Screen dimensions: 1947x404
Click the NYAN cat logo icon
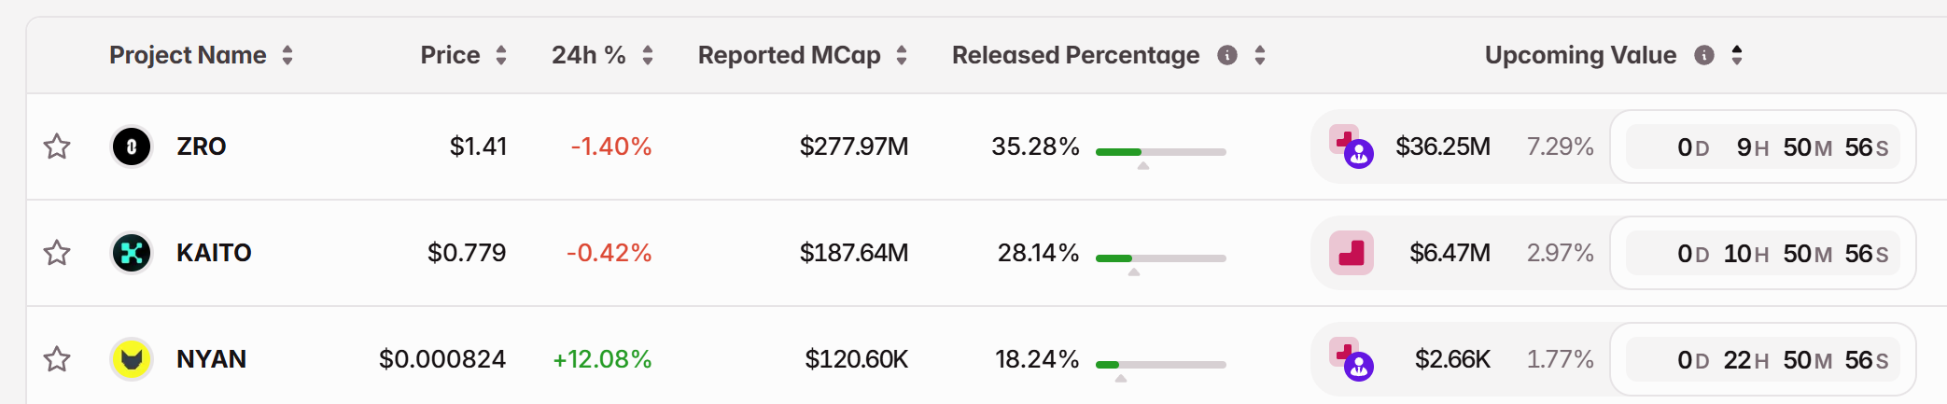coord(132,359)
